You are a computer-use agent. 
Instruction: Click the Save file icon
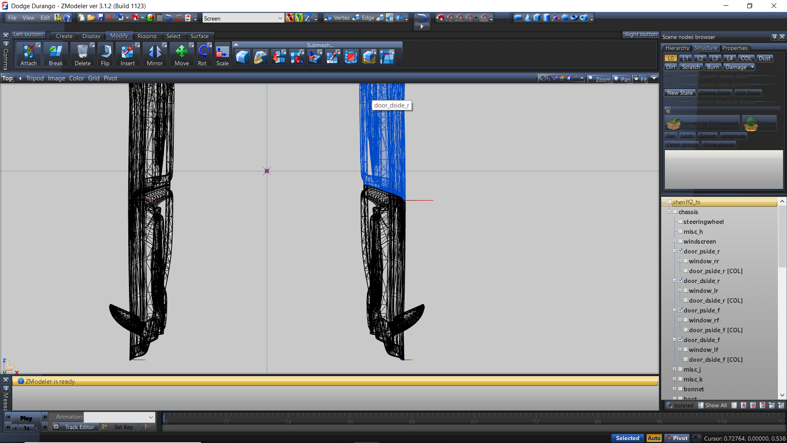pos(101,18)
